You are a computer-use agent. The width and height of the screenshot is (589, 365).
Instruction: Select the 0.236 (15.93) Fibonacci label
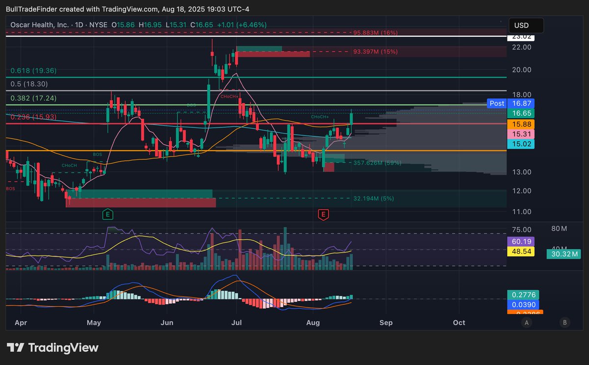click(x=33, y=117)
